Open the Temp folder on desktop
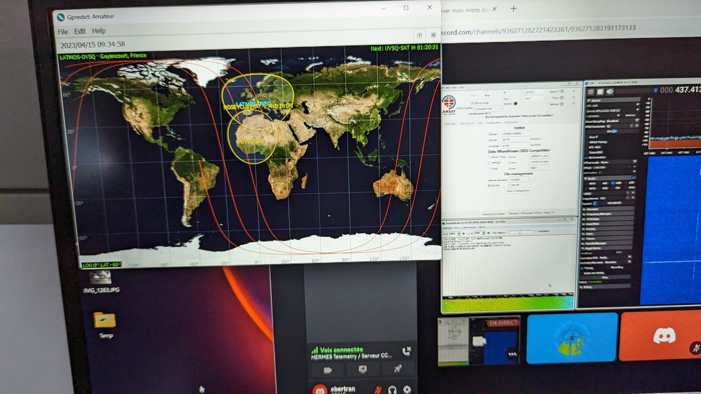701x394 pixels. 105,324
